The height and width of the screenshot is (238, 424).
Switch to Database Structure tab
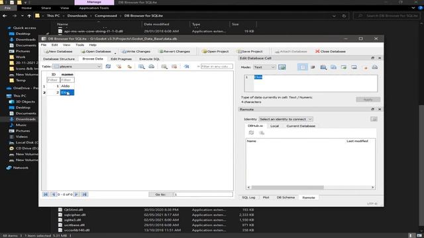(59, 59)
